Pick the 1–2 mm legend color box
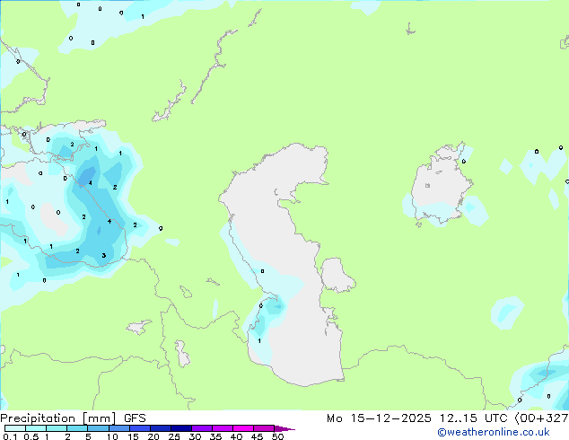 [x=57, y=428]
